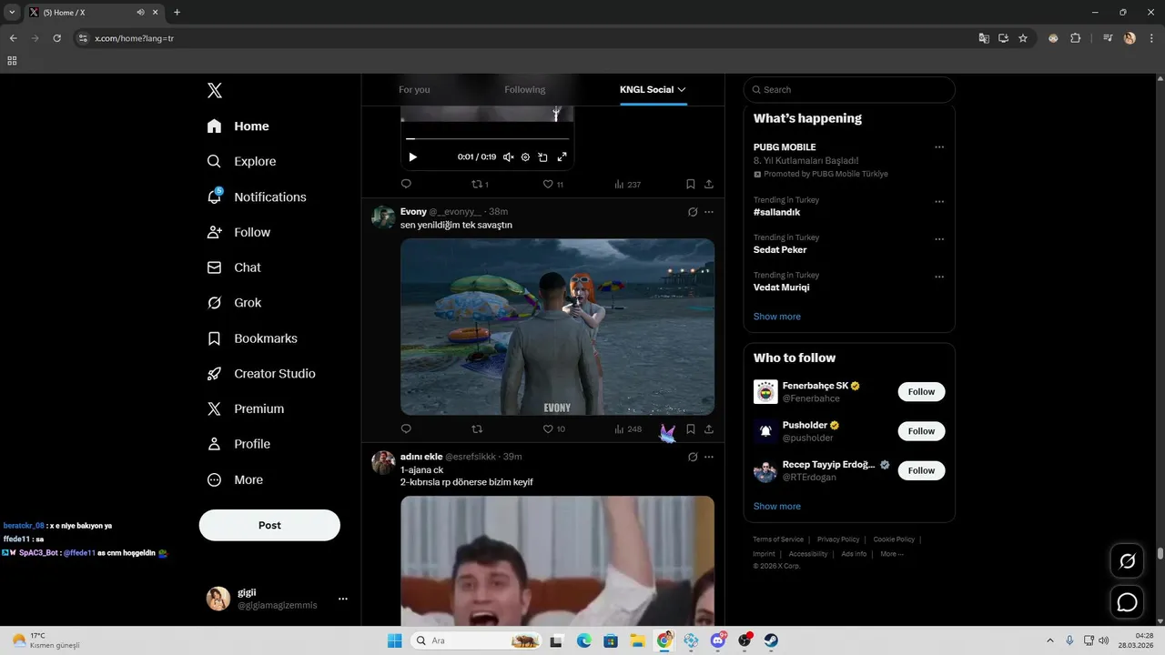The height and width of the screenshot is (655, 1165).
Task: Open Premium in the sidebar
Action: point(246,409)
